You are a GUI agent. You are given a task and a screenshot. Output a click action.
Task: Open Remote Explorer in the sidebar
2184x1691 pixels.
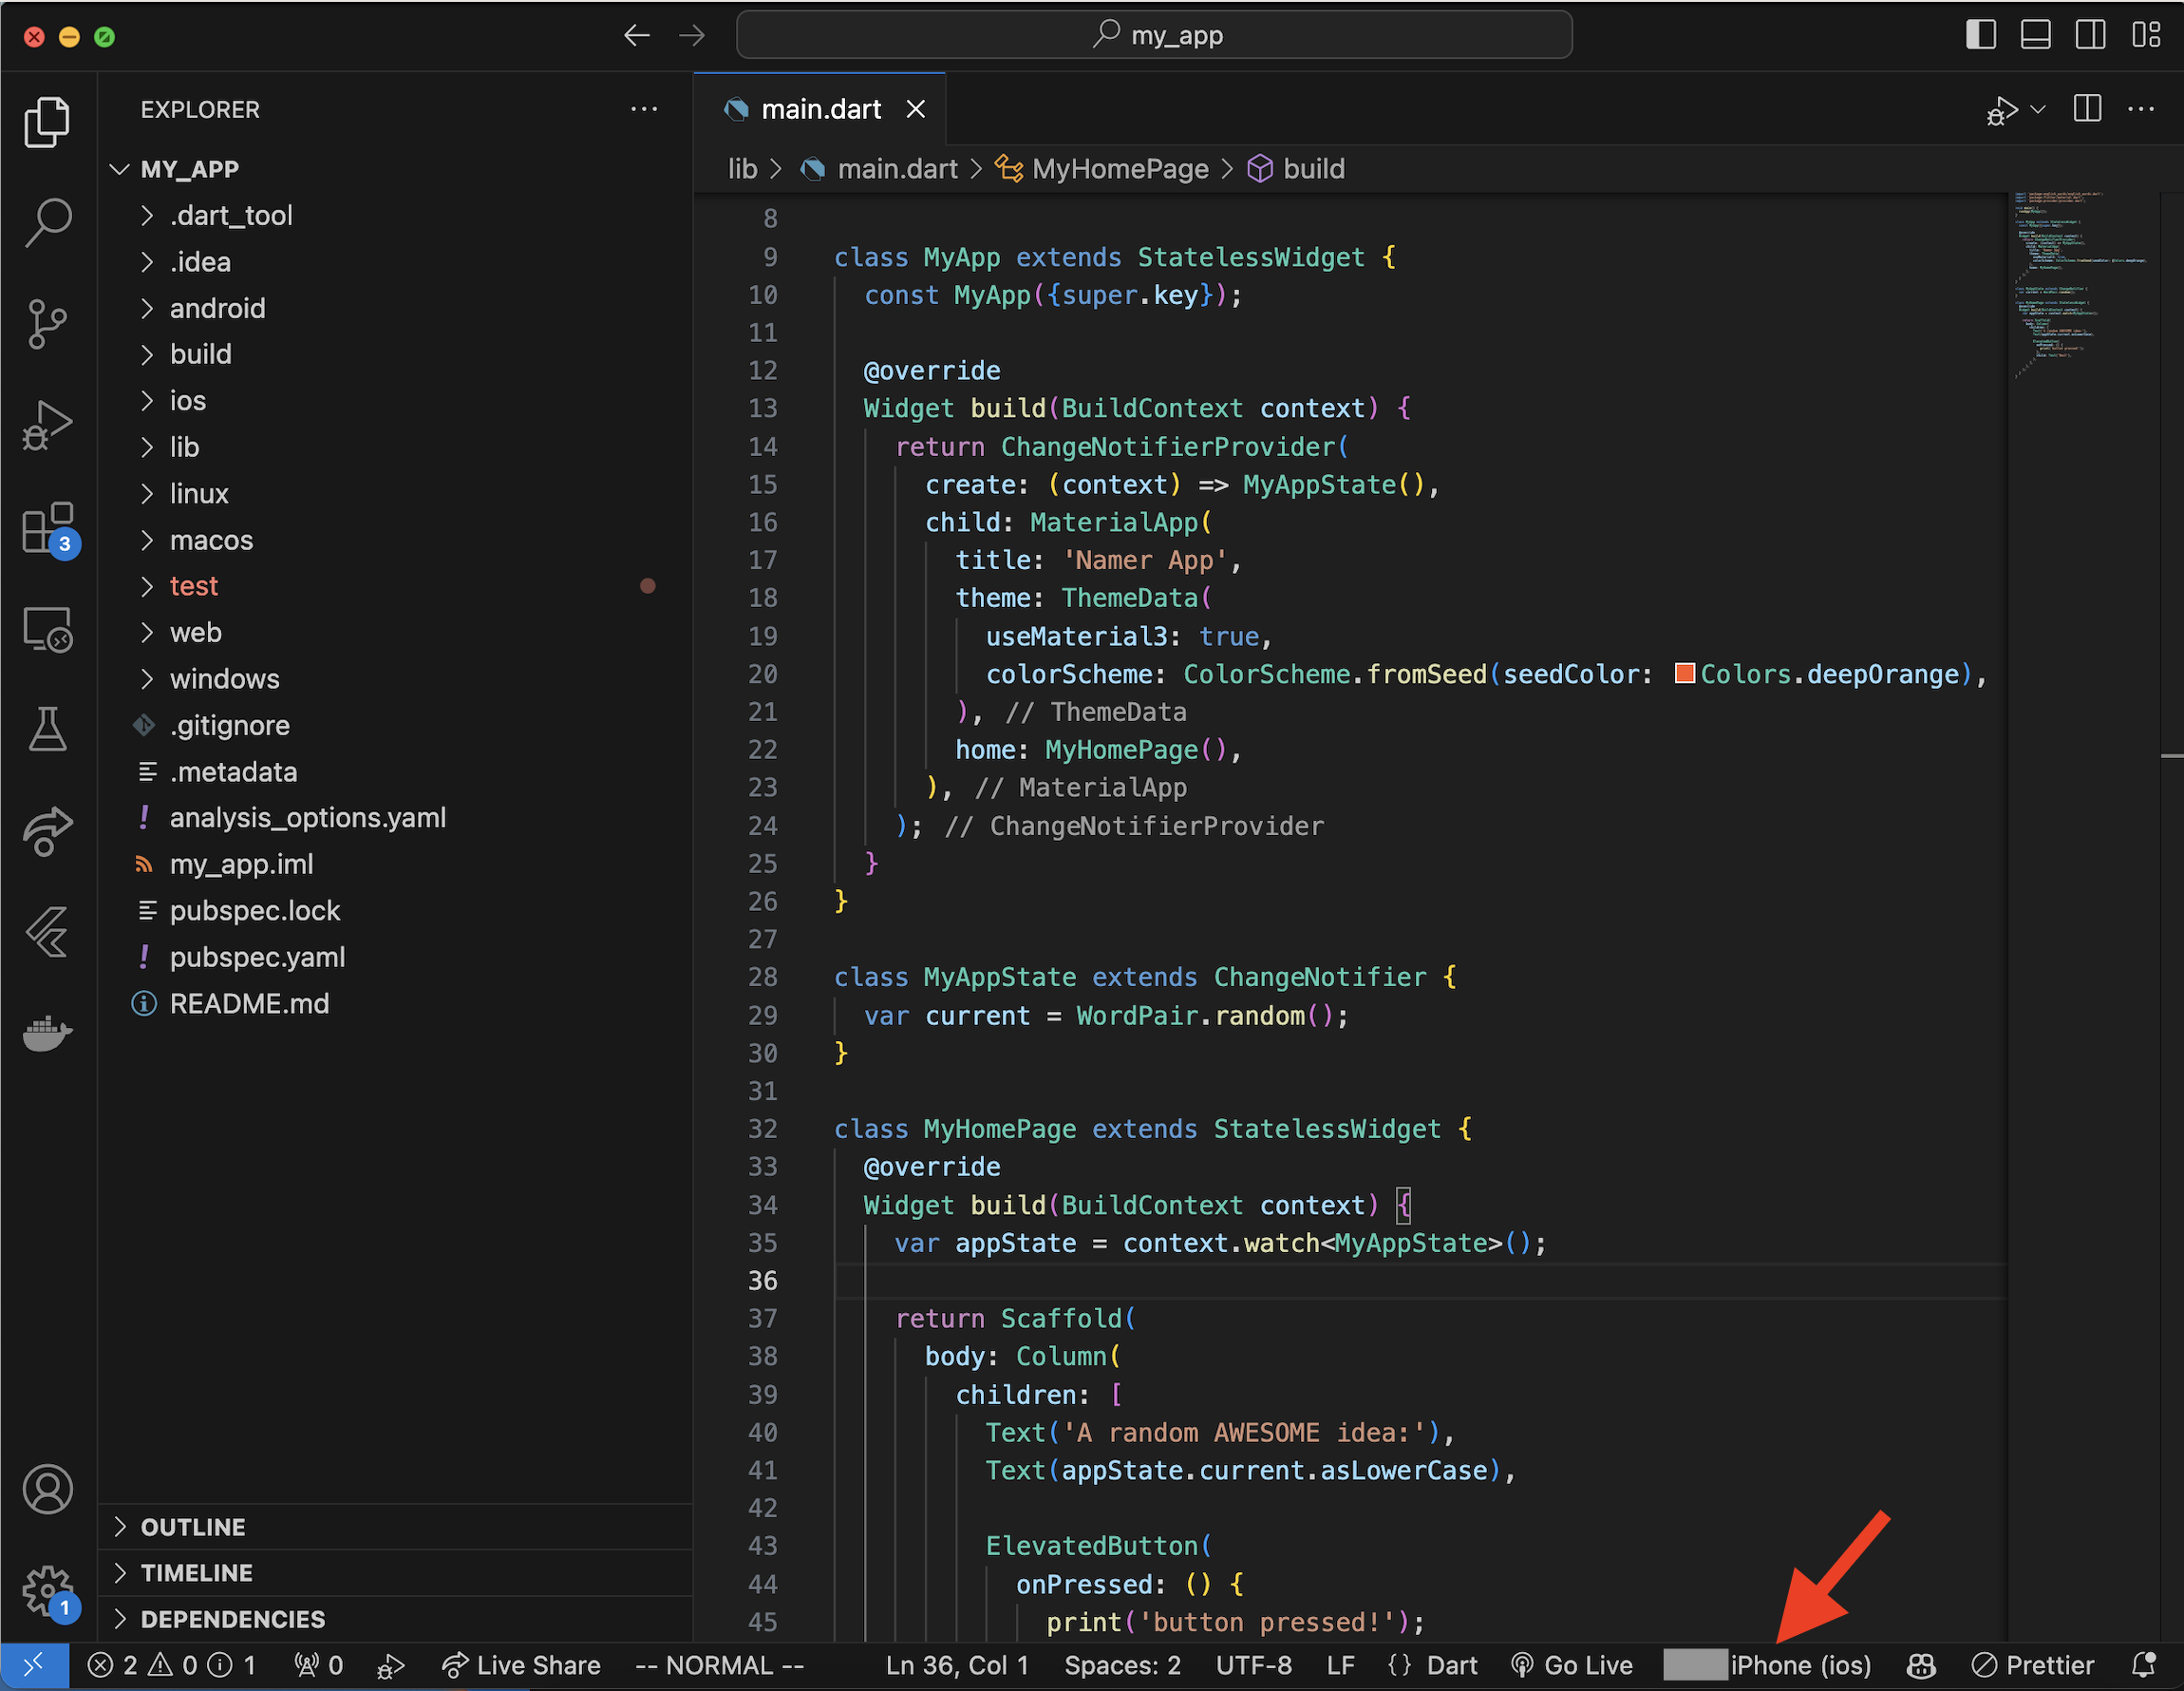click(47, 628)
